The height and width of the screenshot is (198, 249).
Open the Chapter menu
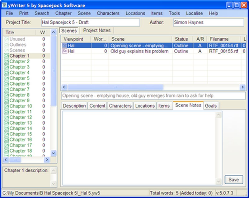[63, 13]
